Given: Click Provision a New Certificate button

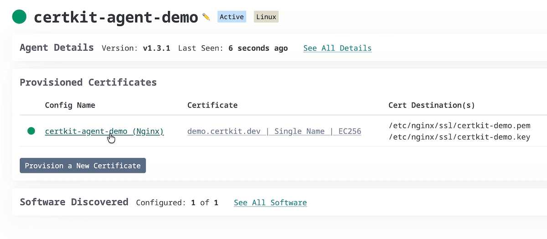Looking at the screenshot, I should (83, 166).
